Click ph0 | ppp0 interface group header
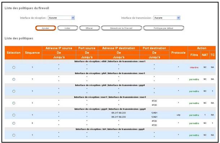The image size is (220, 143). (x=110, y=85)
